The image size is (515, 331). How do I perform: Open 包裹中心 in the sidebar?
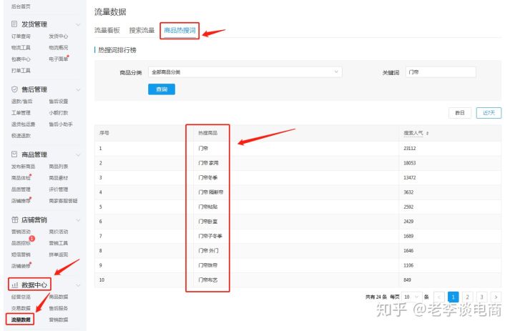point(21,59)
